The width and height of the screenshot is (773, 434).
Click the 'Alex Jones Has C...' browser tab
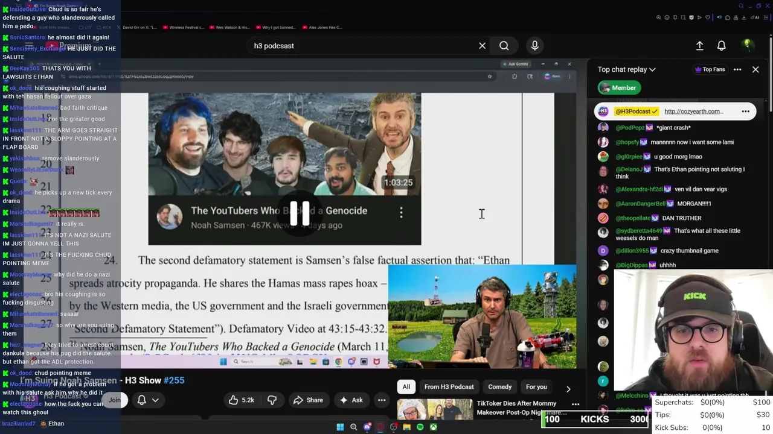(x=322, y=27)
